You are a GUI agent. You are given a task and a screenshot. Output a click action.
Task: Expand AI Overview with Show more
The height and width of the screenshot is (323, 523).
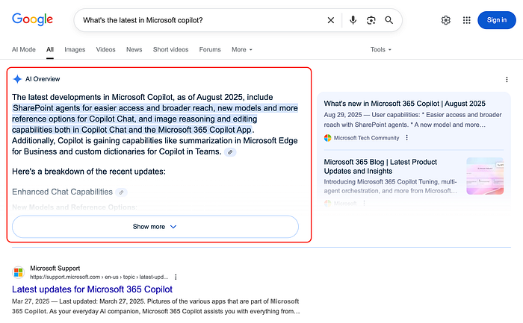[x=155, y=227]
